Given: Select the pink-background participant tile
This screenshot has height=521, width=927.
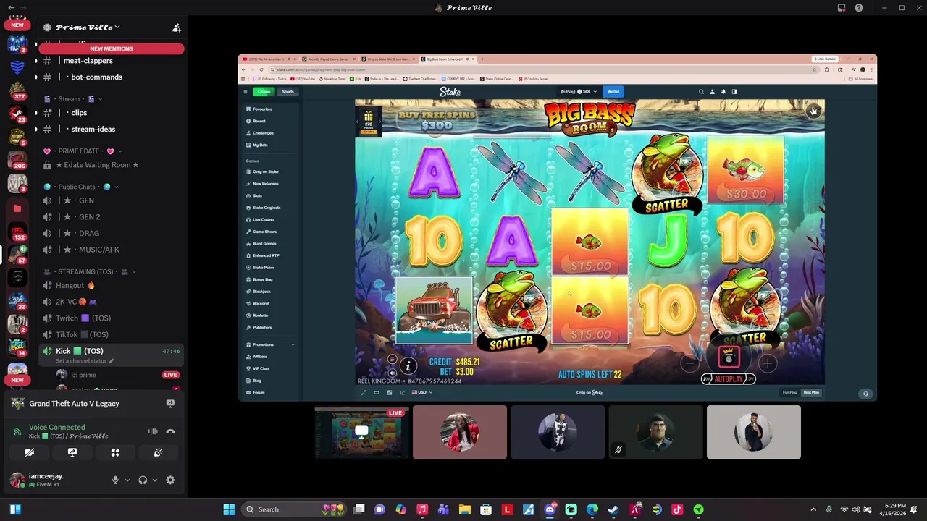Looking at the screenshot, I should coord(460,432).
